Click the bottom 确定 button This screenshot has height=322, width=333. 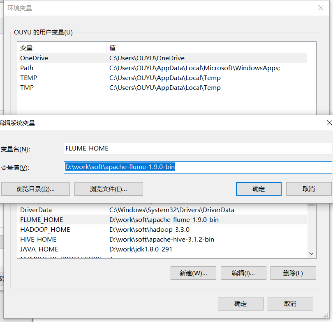pos(240,304)
